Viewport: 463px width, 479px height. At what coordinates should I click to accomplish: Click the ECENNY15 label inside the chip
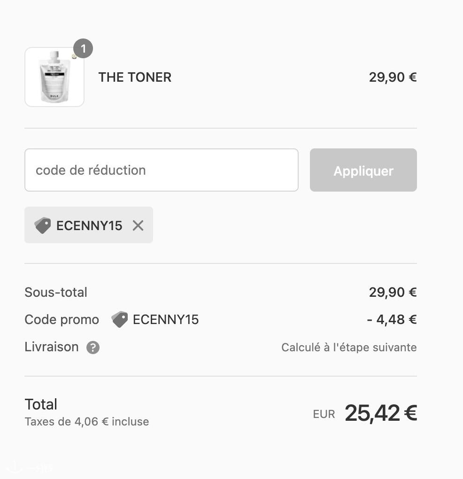pos(89,226)
